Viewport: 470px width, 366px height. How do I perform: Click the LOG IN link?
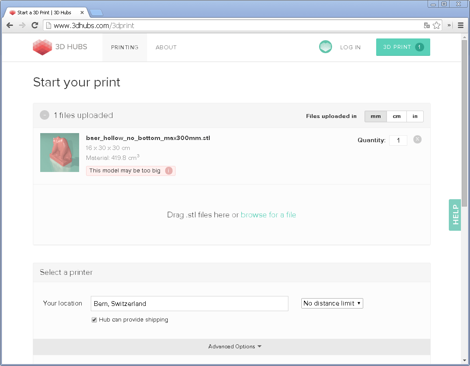(350, 48)
